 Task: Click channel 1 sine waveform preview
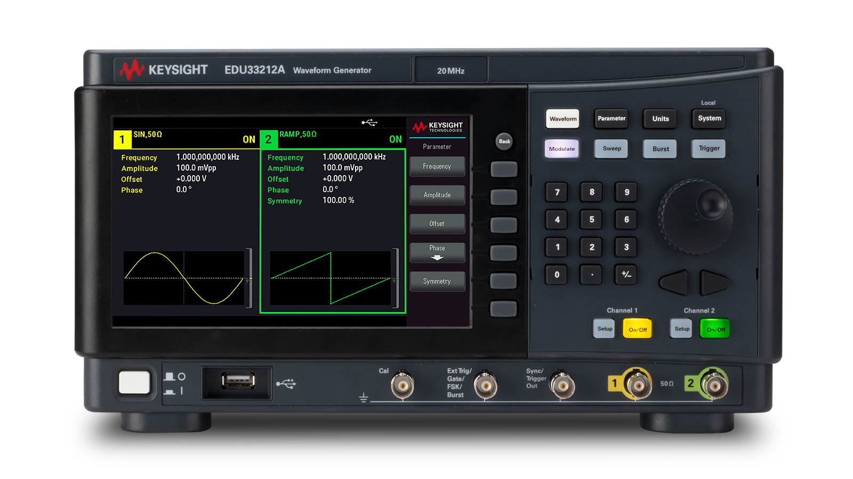click(184, 278)
